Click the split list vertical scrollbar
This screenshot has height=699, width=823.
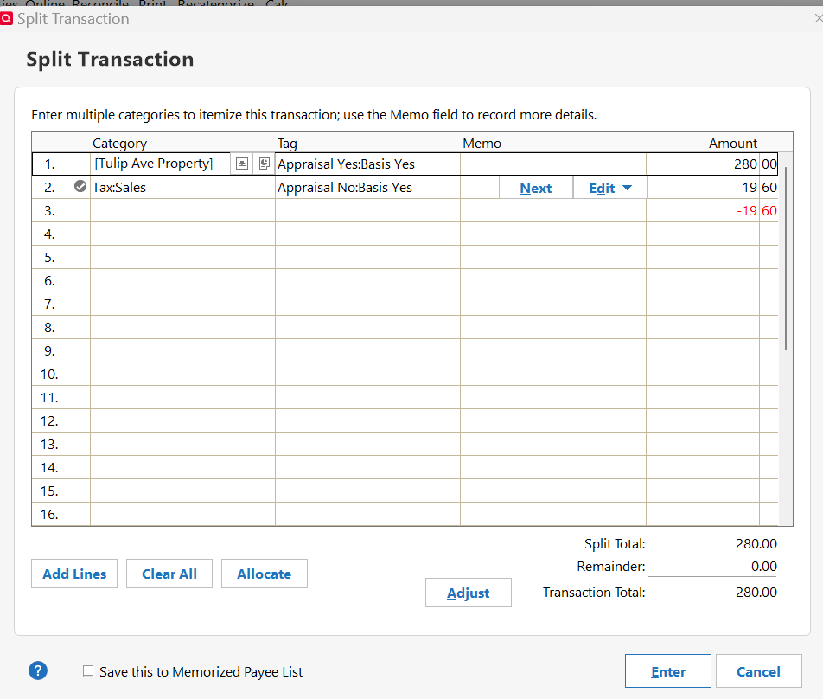785,259
